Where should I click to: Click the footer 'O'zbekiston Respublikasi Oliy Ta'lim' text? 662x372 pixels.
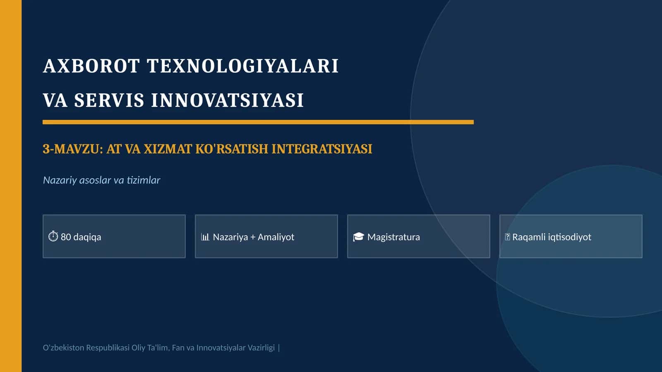coord(106,348)
